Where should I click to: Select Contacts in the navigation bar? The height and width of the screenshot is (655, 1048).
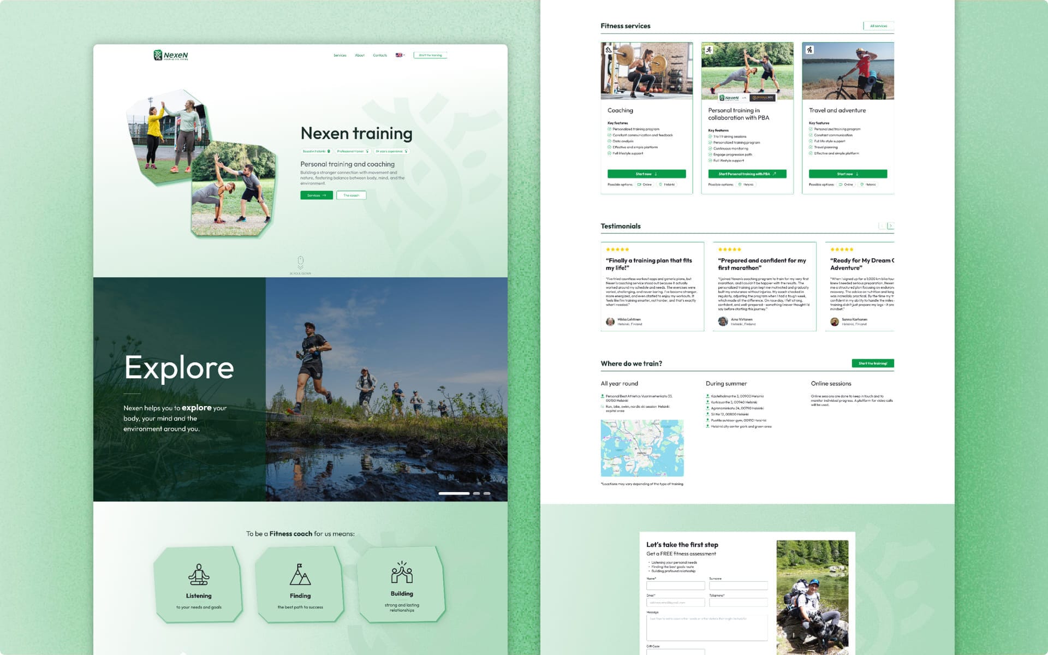380,55
